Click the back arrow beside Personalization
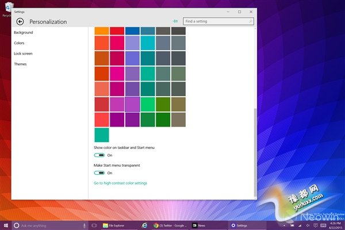The width and height of the screenshot is (345, 230). coord(20,22)
